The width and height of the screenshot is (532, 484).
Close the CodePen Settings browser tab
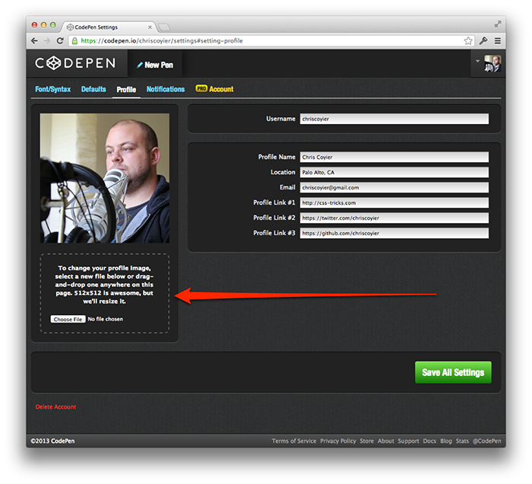point(150,27)
